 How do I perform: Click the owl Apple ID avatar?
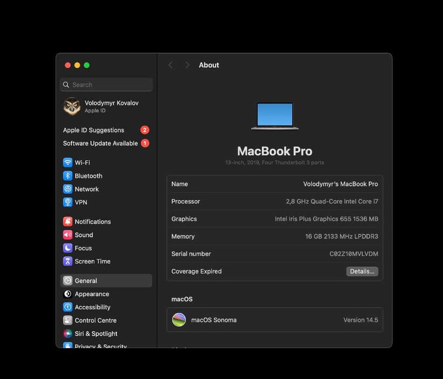click(72, 107)
